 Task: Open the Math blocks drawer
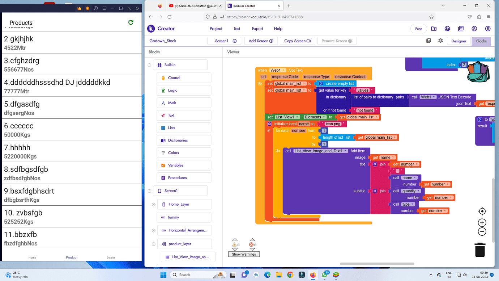click(x=183, y=102)
